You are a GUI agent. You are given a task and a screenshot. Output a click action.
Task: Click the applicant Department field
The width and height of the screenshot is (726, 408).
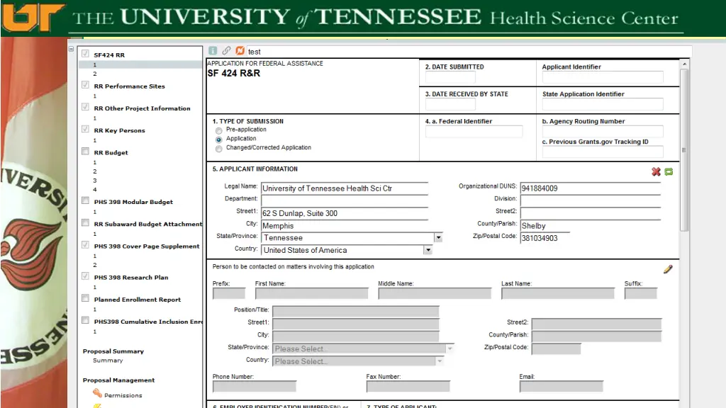click(x=345, y=200)
